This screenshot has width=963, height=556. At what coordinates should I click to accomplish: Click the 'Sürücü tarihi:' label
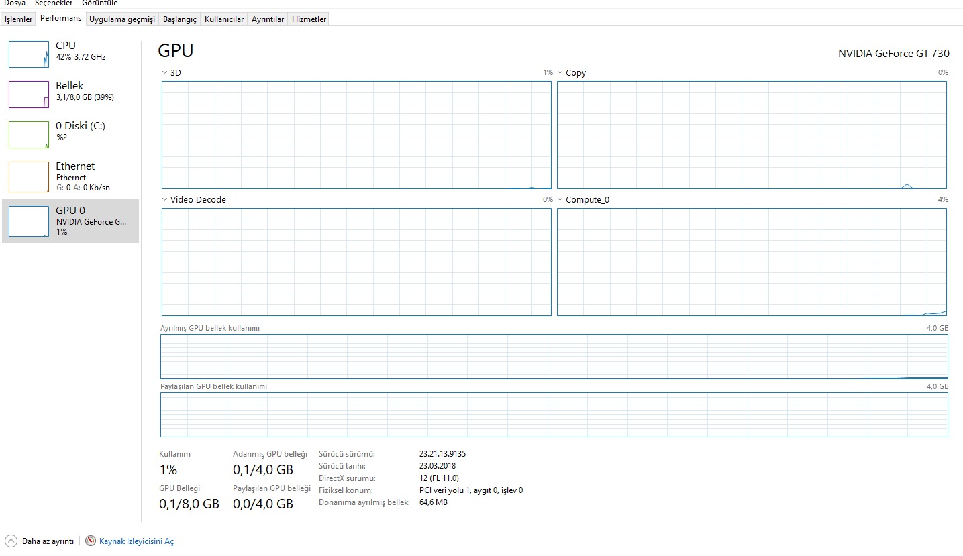342,466
